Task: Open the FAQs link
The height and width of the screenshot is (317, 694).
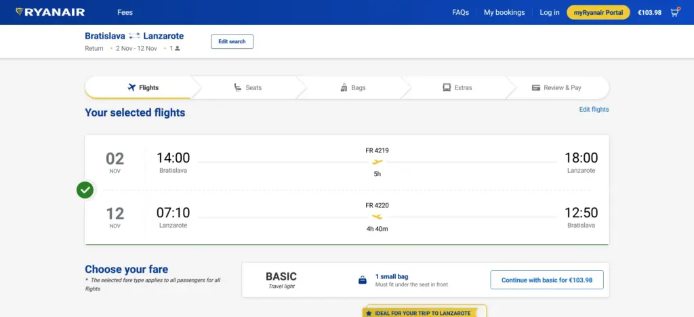Action: coord(460,12)
